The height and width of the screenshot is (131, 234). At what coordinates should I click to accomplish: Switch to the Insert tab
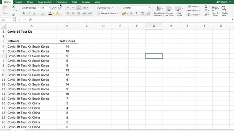point(19,2)
